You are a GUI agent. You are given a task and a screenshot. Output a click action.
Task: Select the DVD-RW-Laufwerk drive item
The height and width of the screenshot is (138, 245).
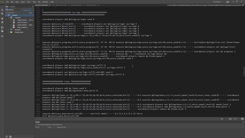coord(22,23)
